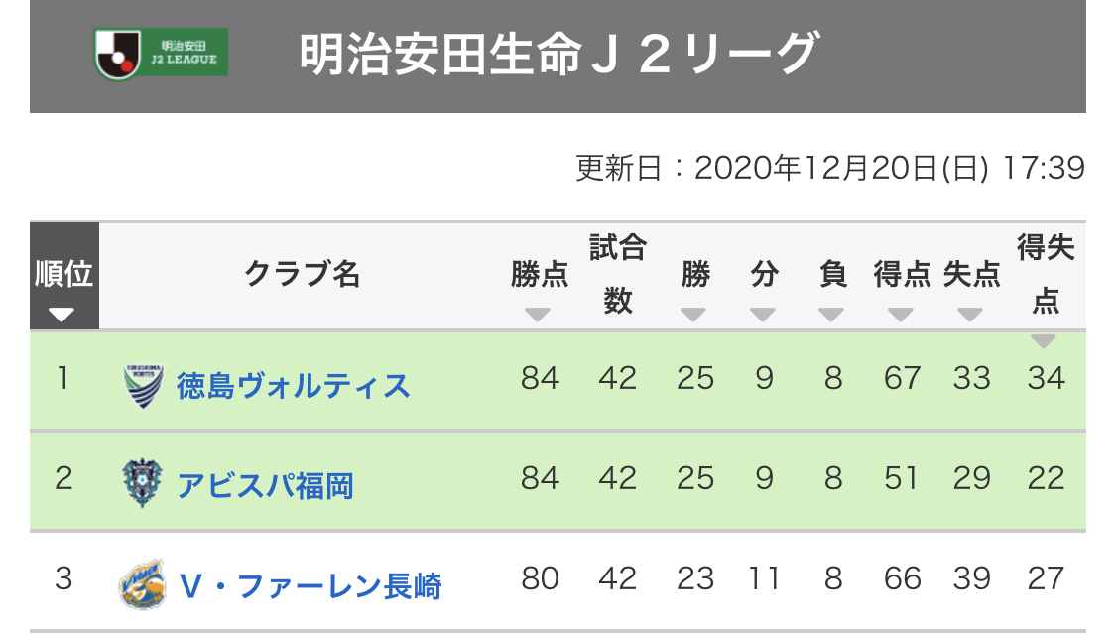Sort the table by 勝点 arrow
Image resolution: width=1116 pixels, height=639 pixels.
(538, 314)
